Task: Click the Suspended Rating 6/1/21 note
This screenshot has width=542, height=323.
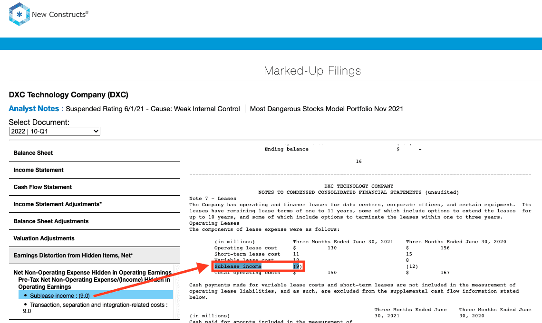Action: coord(153,109)
